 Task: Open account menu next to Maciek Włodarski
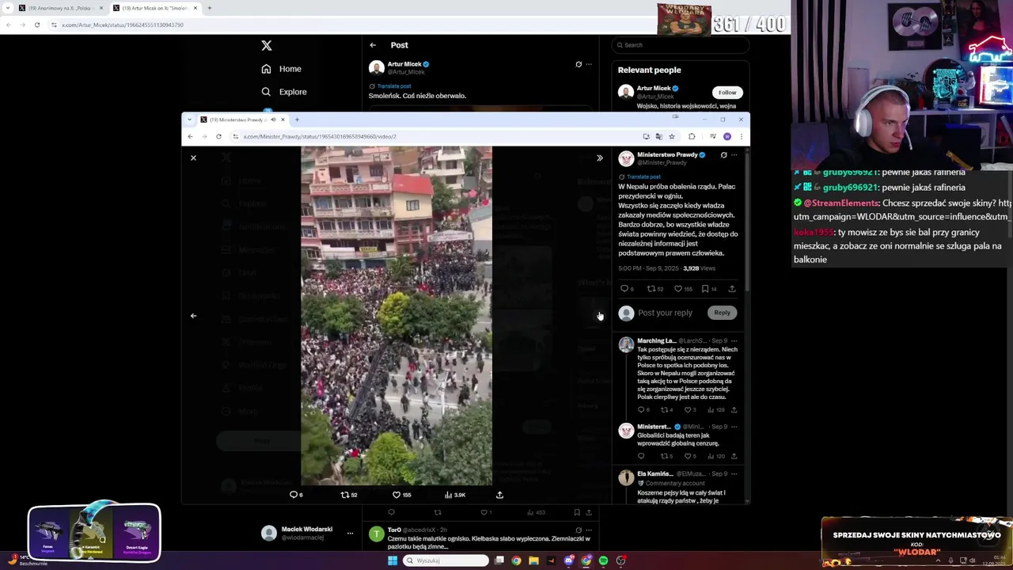[350, 534]
